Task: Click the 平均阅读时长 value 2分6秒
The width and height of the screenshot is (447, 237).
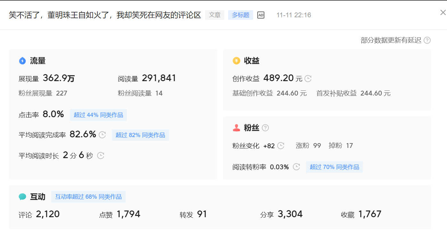Action: tap(78, 155)
